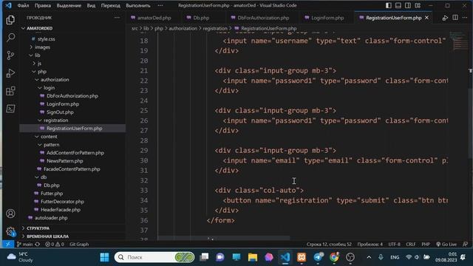Open Git Graph from status bar
This screenshot has height=266, width=473.
click(x=79, y=244)
